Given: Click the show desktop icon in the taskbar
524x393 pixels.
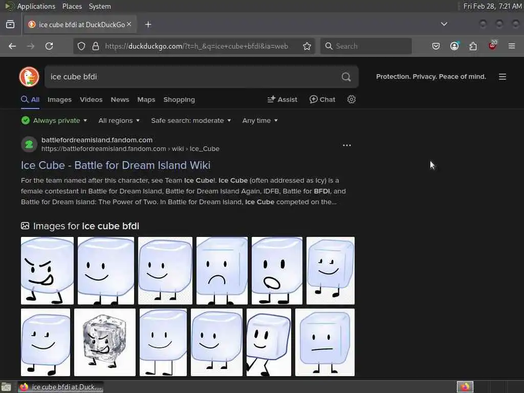Looking at the screenshot, I should click(6, 387).
